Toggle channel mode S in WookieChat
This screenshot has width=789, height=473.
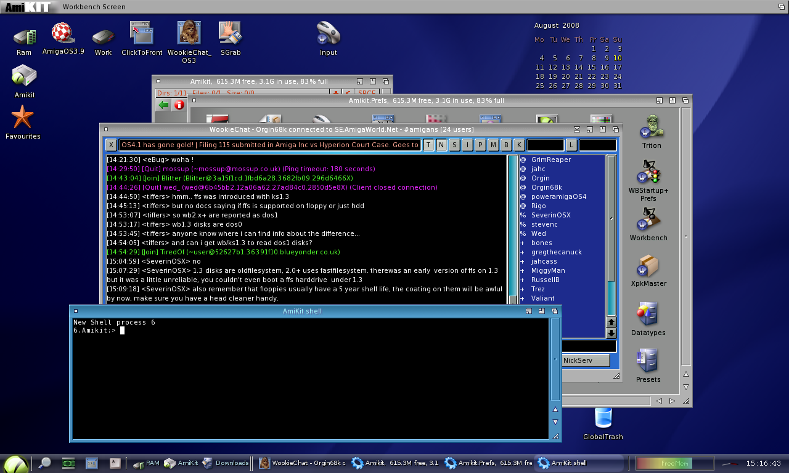tap(455, 145)
